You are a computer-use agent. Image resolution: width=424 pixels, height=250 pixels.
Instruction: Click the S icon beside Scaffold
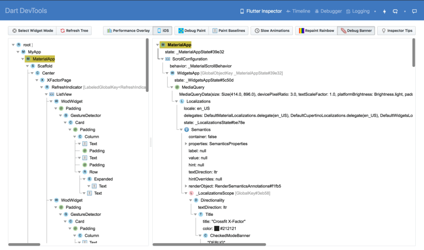click(x=33, y=66)
